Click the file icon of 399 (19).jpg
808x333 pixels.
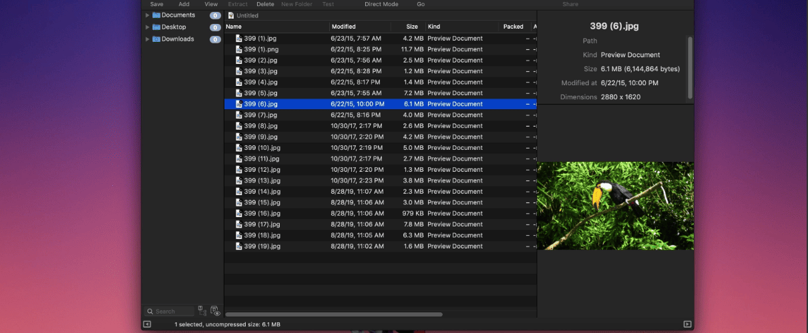point(238,246)
